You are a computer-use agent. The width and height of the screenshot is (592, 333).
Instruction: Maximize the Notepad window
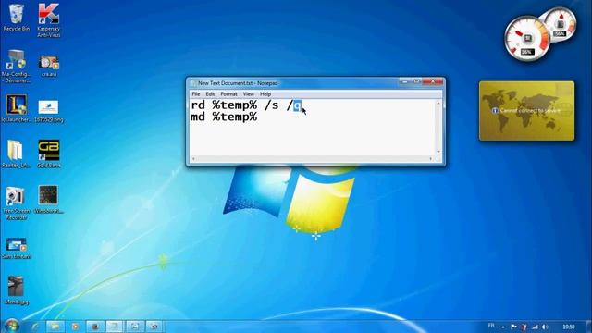(416, 81)
